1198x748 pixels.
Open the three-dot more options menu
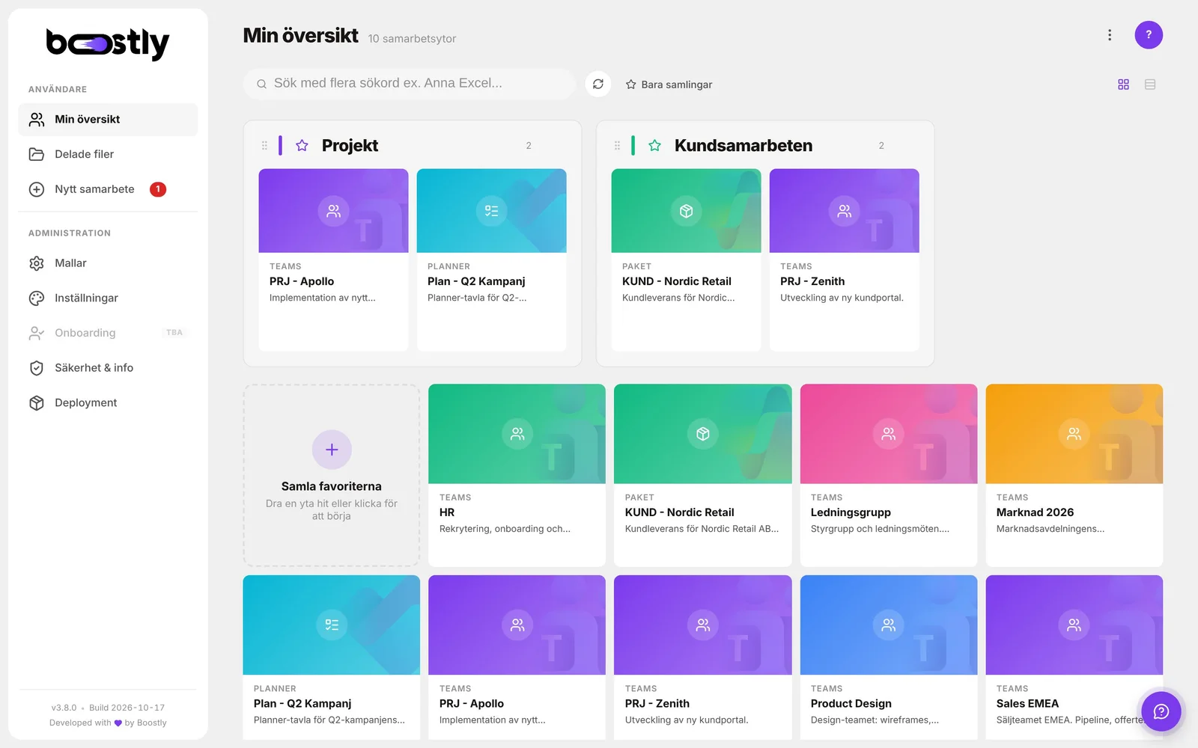1110,35
